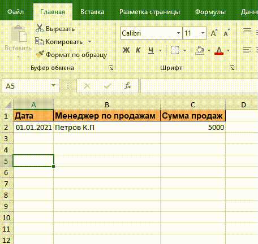The height and width of the screenshot is (244, 258).
Task: Click the align left icon
Action: click(247, 50)
